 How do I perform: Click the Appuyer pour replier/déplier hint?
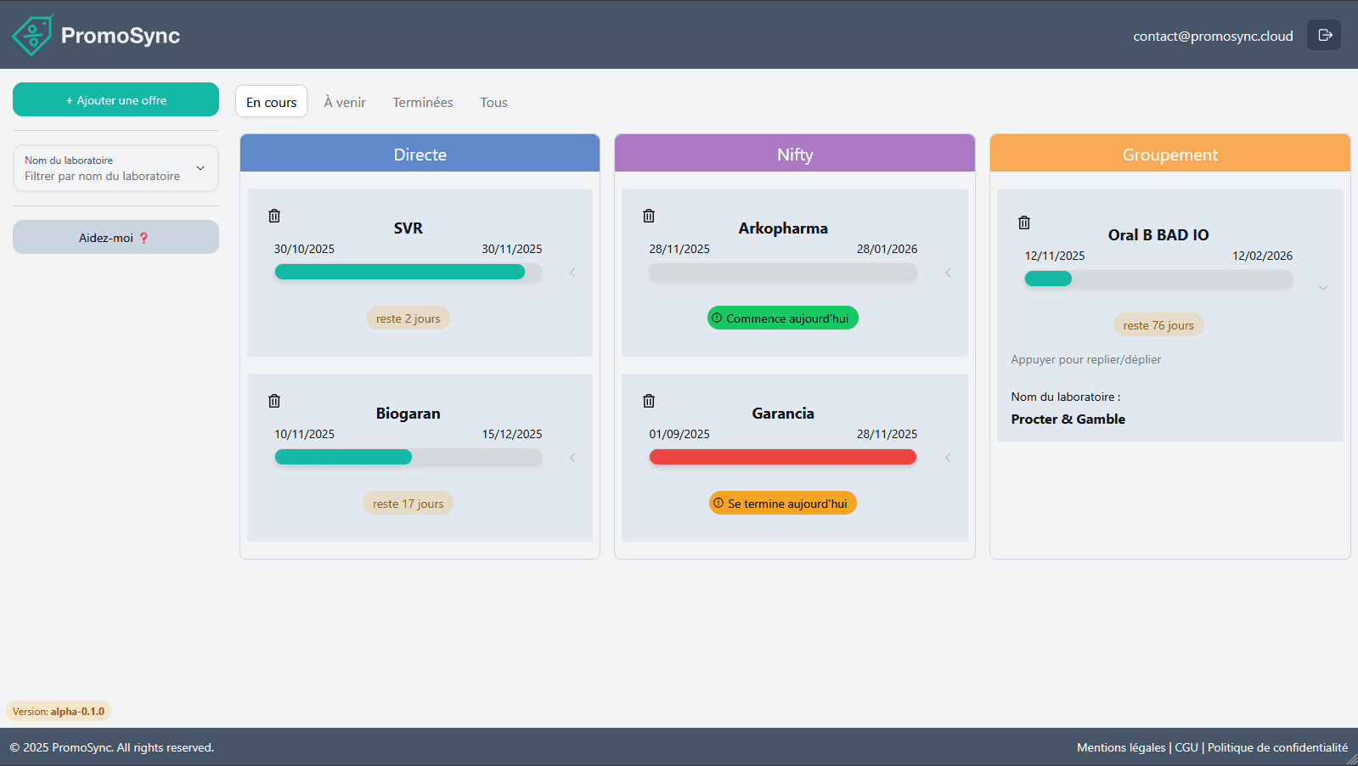[1085, 359]
